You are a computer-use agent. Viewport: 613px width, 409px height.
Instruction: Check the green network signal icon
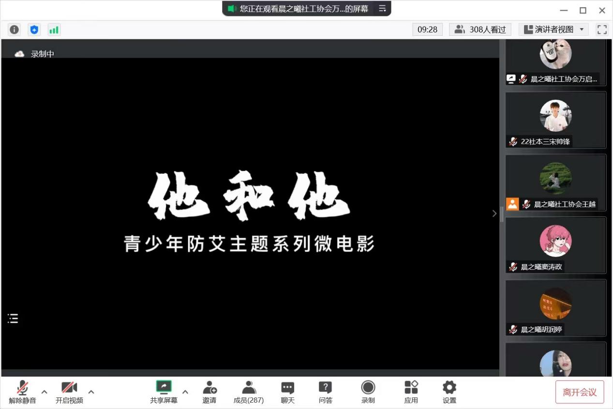pos(54,30)
